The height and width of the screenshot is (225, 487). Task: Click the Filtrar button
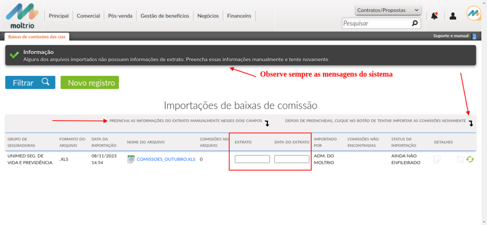pos(30,83)
